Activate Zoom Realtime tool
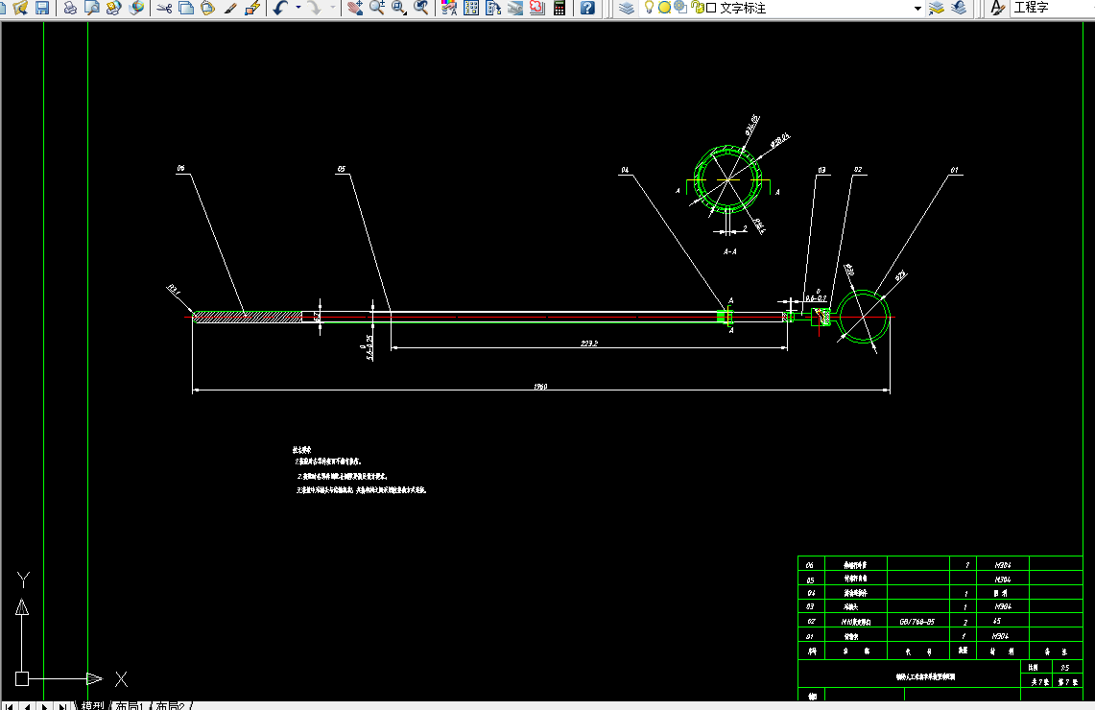 (x=377, y=8)
